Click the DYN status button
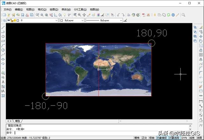The image size is (204, 140). (184, 138)
